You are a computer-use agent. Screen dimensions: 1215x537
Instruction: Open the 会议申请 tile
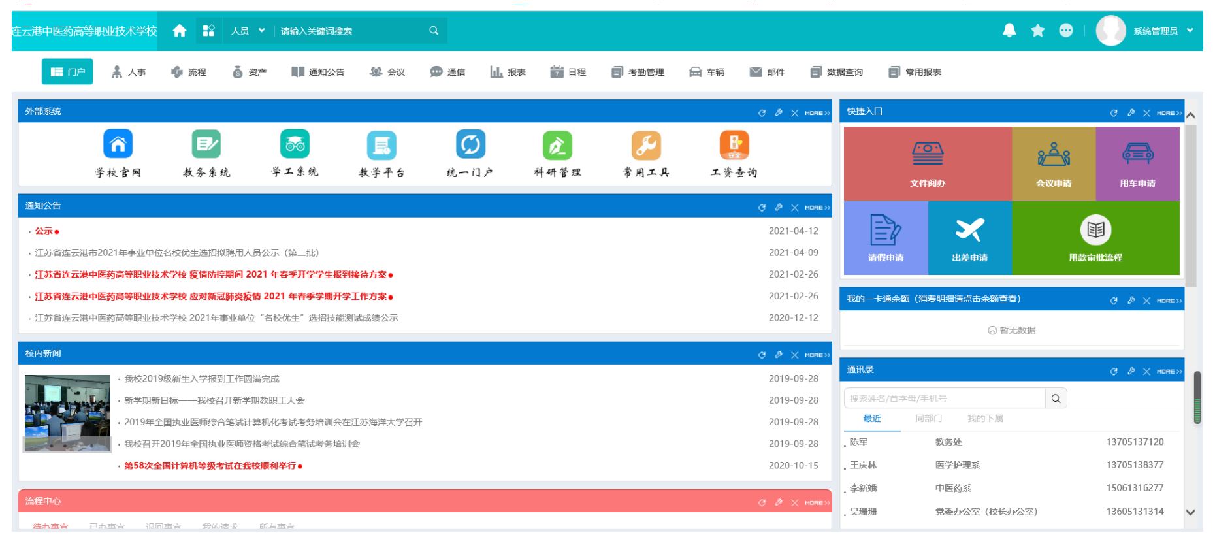click(1054, 163)
